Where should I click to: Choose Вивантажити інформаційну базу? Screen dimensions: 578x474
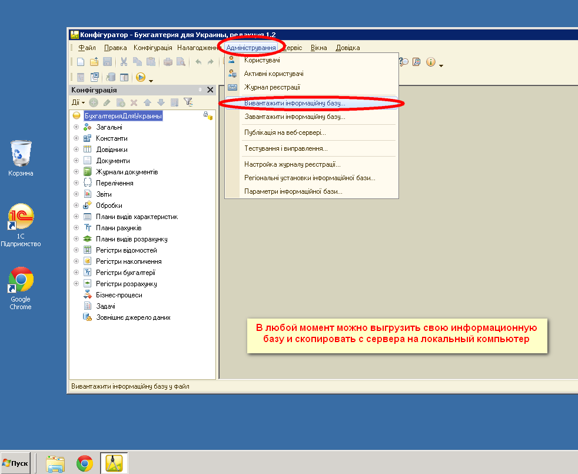(x=311, y=103)
